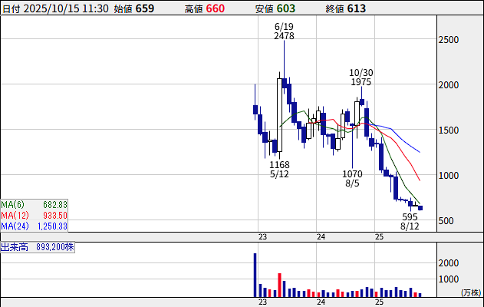Click the high price value 660
This screenshot has height=307, width=484.
pos(215,8)
